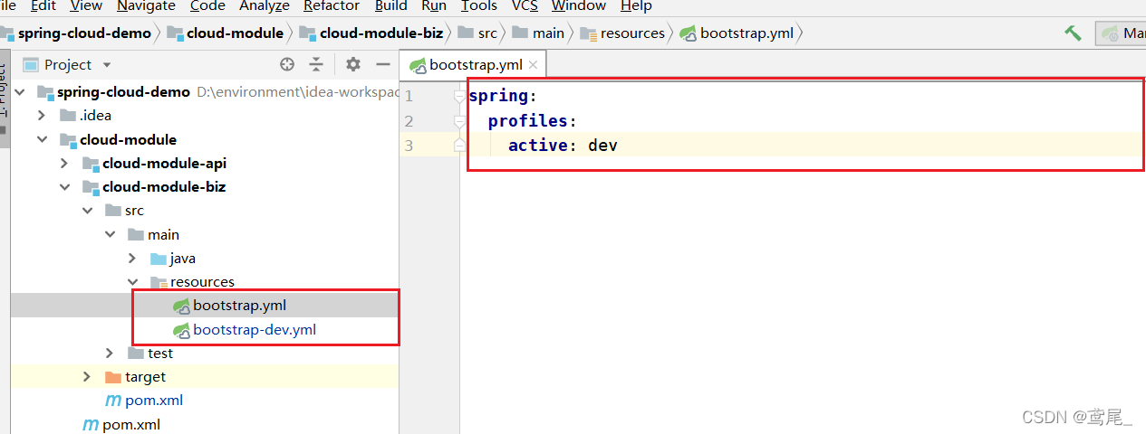Collapse the src folder
The image size is (1146, 434).
coord(87,211)
